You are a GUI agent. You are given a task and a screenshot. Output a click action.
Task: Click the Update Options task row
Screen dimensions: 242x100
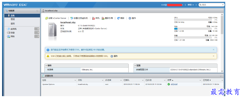(132, 84)
